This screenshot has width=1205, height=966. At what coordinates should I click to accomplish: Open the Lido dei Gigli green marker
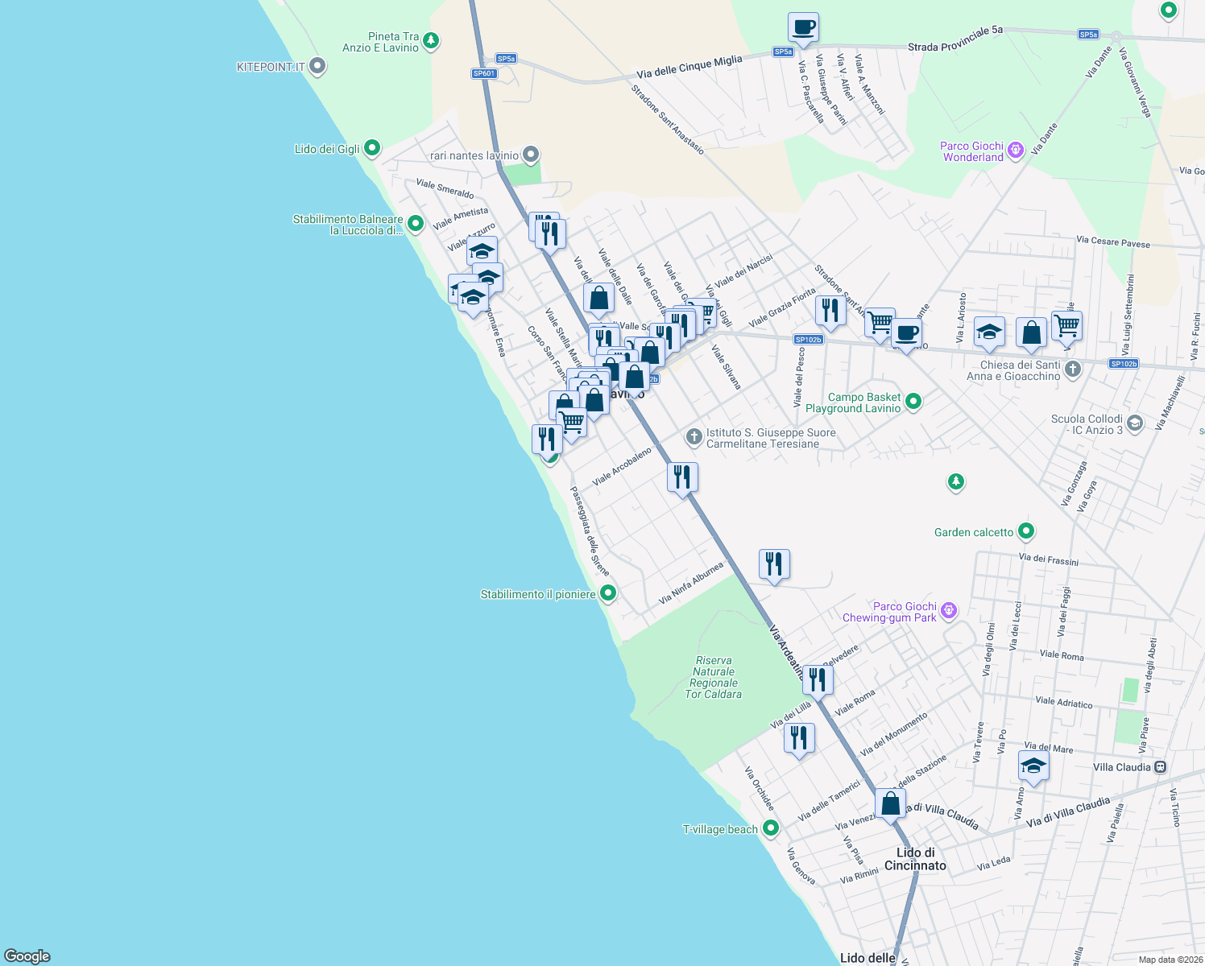tap(371, 148)
